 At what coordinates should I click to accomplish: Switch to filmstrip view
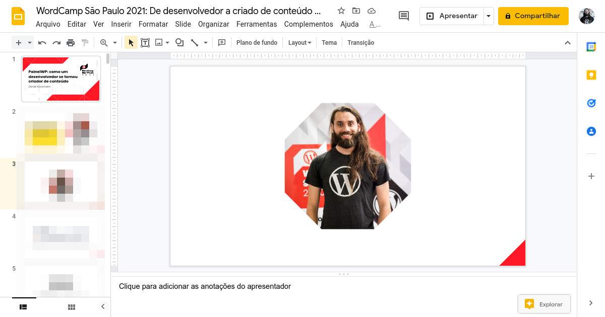pyautogui.click(x=23, y=306)
